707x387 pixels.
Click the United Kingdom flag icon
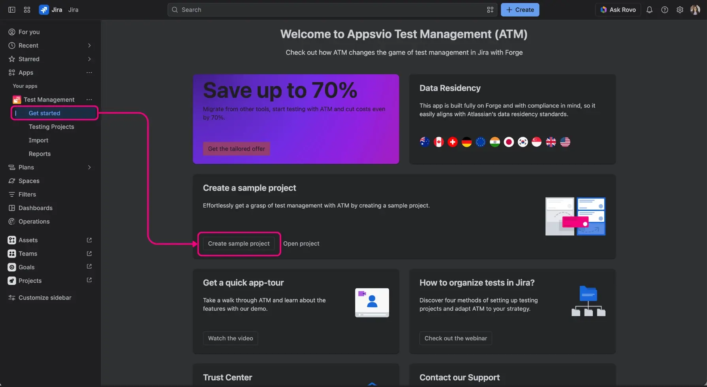tap(551, 142)
